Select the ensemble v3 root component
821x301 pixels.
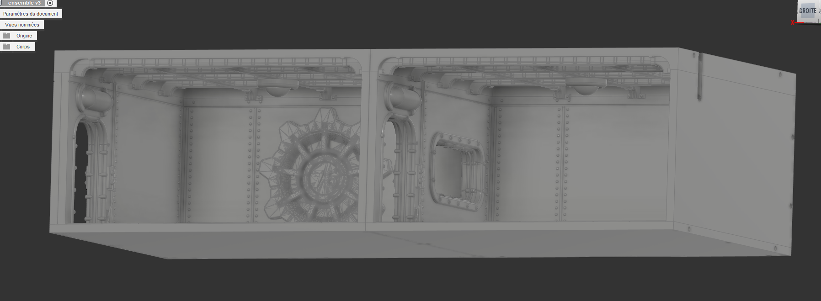25,3
